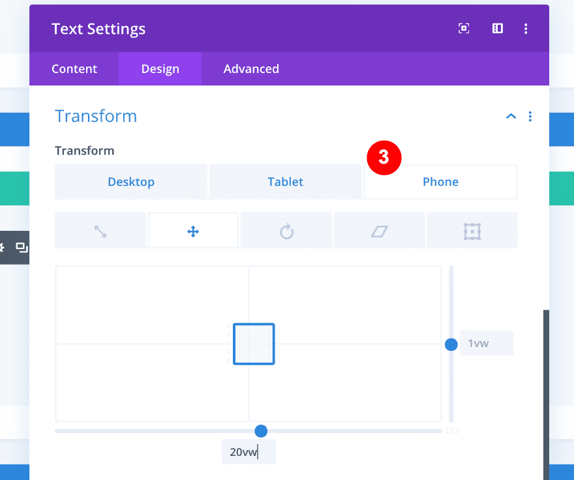Select the Skew transform tool
The image size is (574, 480).
coord(379,230)
